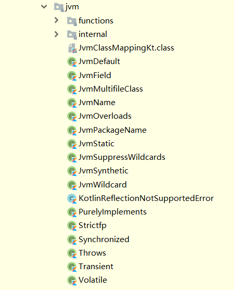Select the JvmSynthetic entry
The image size is (234, 290).
click(103, 171)
